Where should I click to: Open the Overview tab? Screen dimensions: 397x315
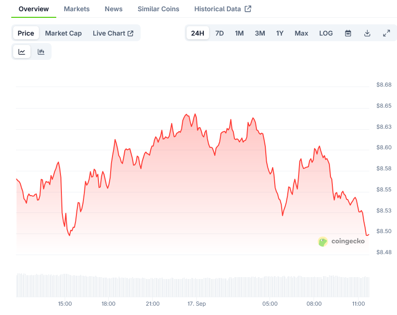tap(34, 9)
